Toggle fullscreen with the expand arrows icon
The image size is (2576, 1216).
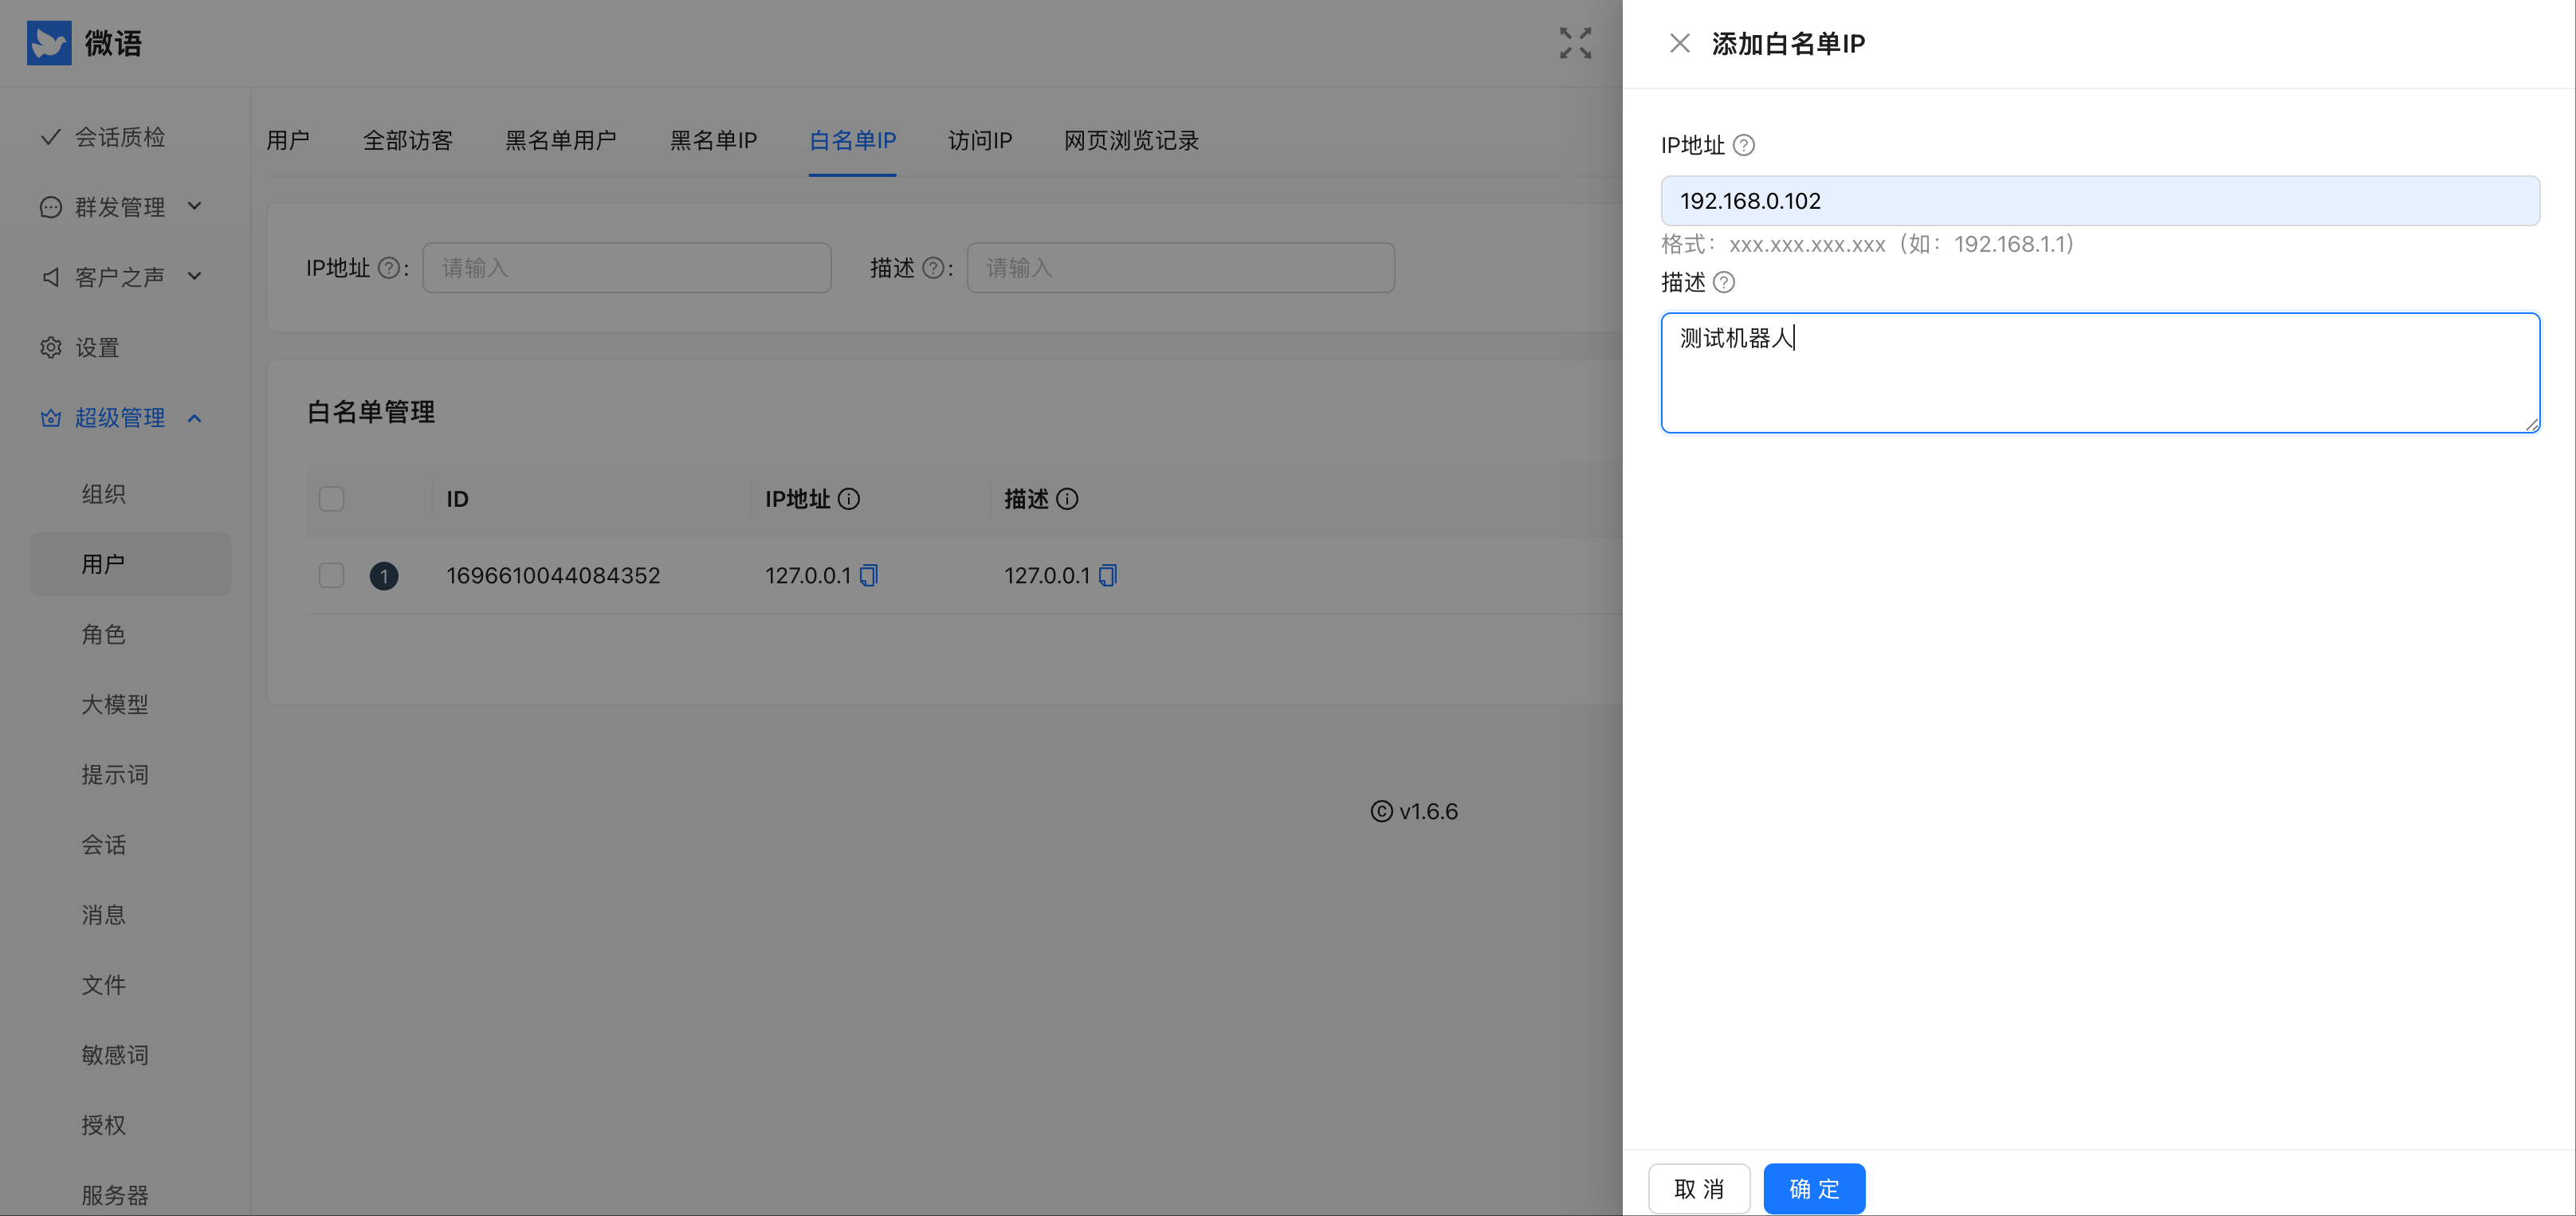click(1575, 43)
